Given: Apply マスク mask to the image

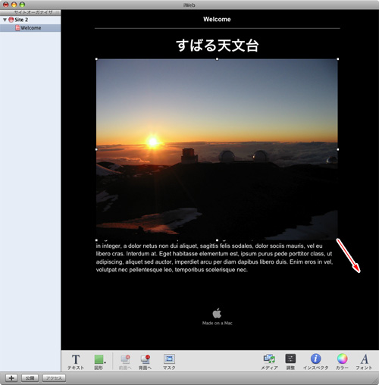Looking at the screenshot, I should click(x=169, y=362).
